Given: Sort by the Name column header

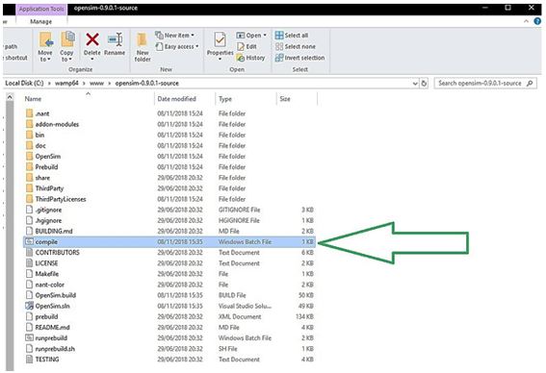Looking at the screenshot, I should 33,99.
